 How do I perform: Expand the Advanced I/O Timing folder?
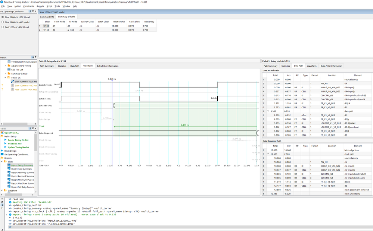click(5, 66)
